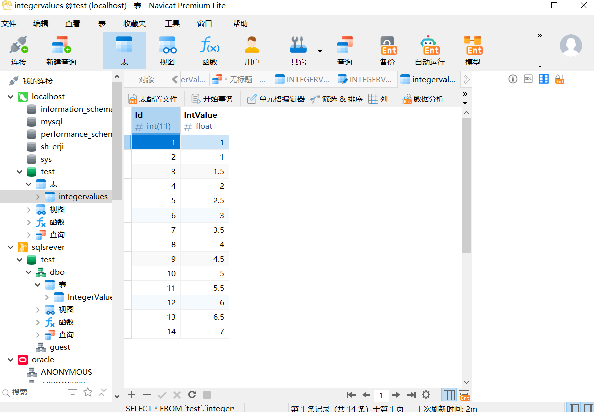
Task: Open the Others (其它) dropdown arrow
Action: (320, 51)
